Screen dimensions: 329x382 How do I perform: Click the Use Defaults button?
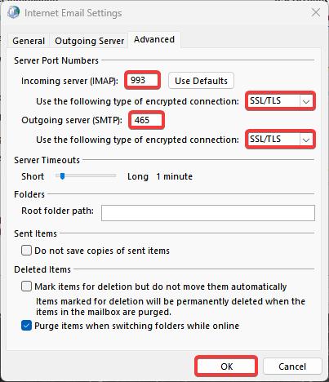point(201,81)
